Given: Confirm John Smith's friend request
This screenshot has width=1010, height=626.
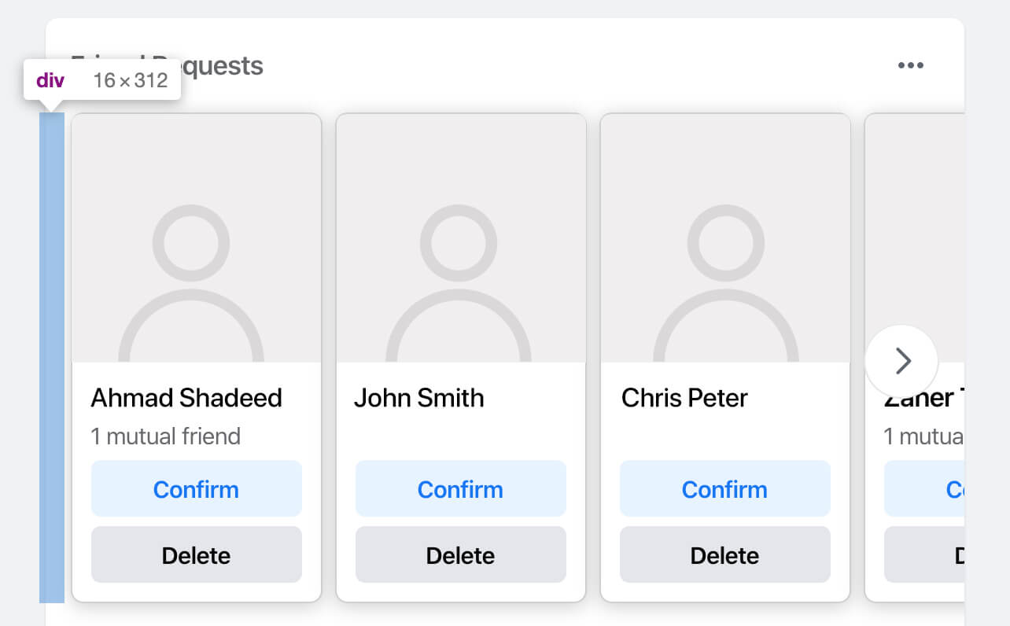Looking at the screenshot, I should click(460, 489).
